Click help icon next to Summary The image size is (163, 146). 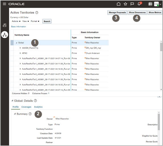click(30, 114)
